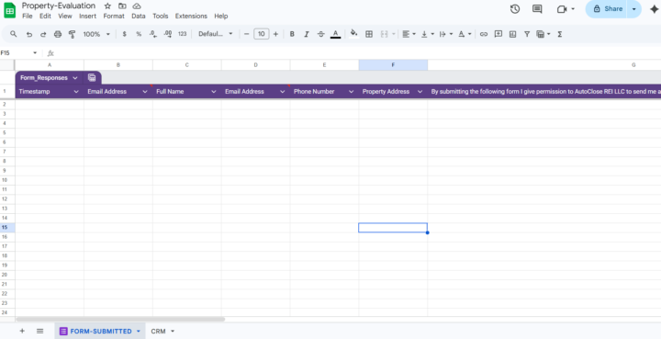The height and width of the screenshot is (339, 661).
Task: Click the font size field
Action: point(262,34)
